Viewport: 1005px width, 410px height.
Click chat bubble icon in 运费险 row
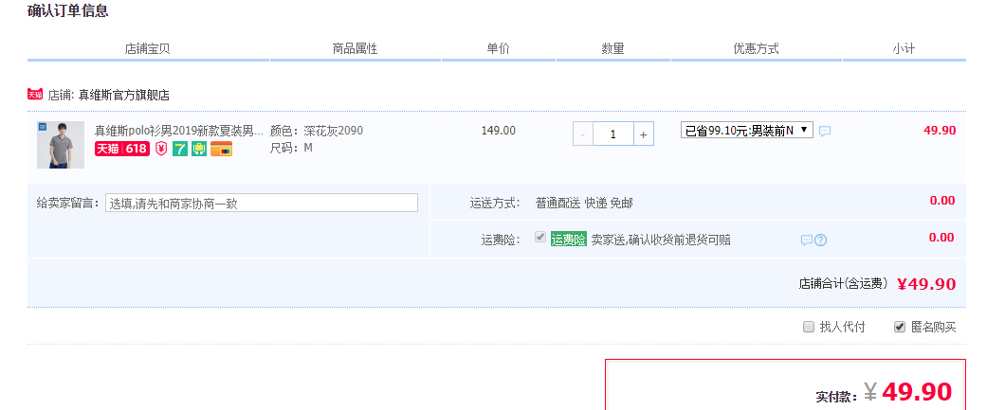(806, 241)
